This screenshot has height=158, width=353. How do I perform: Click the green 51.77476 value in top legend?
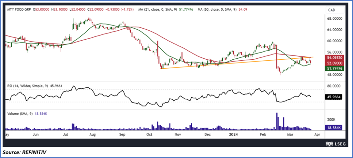point(186,10)
